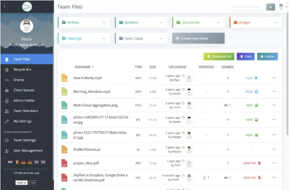Viewport: 289px width, 190px height.
Task: Open the Archive folder
Action: pyautogui.click(x=84, y=22)
